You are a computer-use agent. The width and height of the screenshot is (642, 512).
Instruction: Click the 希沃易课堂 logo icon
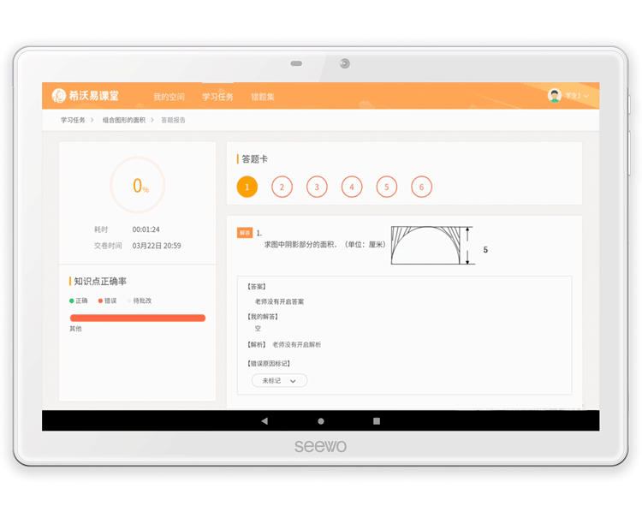(59, 96)
